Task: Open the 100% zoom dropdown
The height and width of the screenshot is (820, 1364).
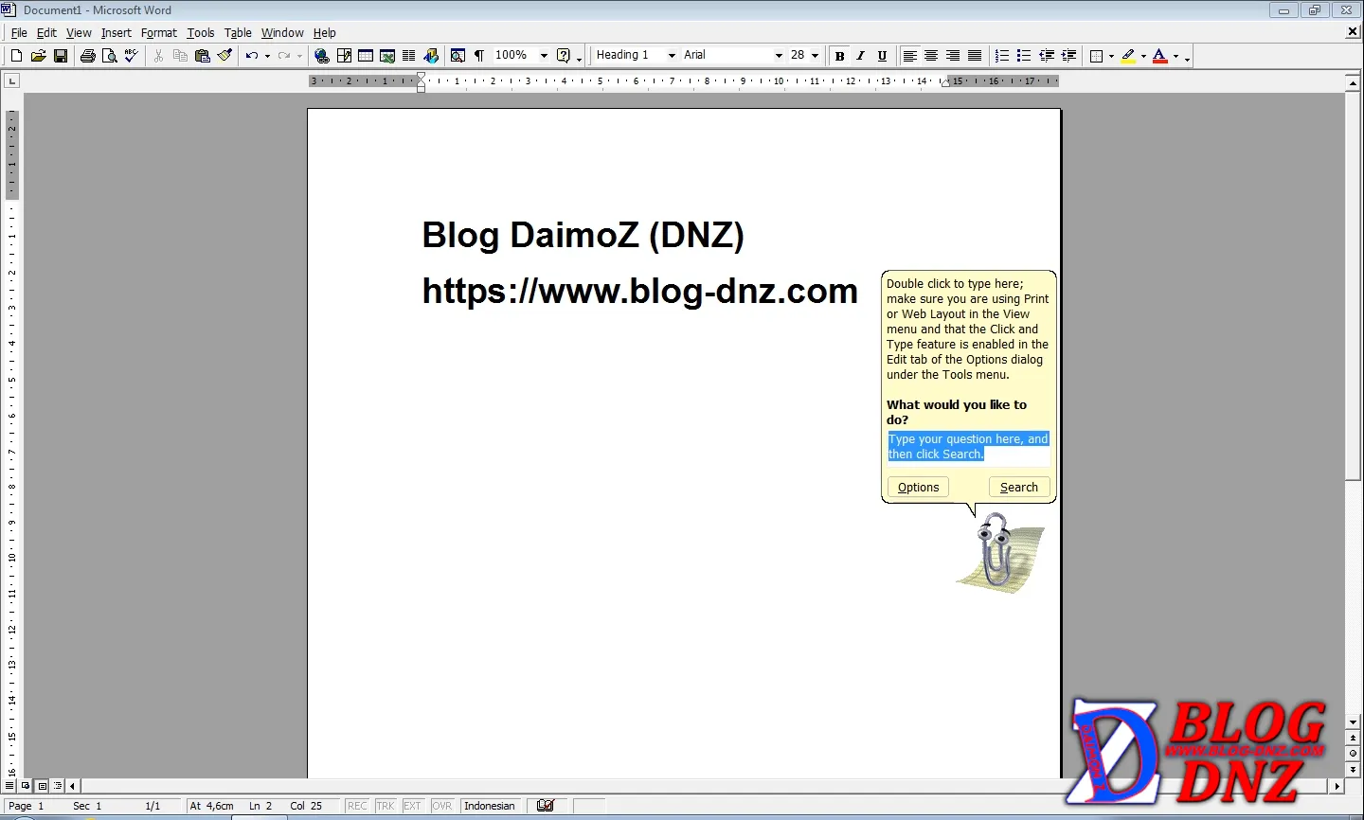Action: coord(544,56)
